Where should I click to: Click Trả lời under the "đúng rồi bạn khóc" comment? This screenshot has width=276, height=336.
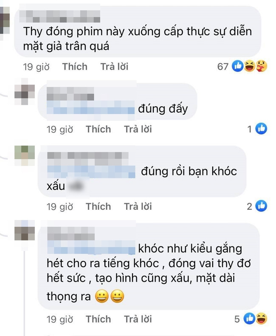138,207
